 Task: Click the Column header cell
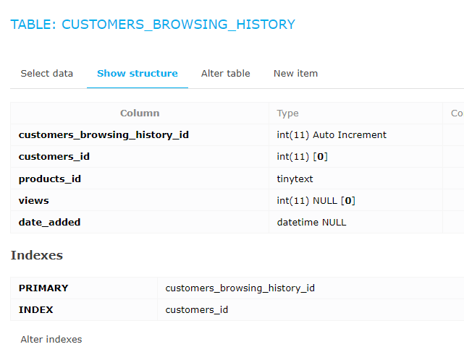coord(140,113)
